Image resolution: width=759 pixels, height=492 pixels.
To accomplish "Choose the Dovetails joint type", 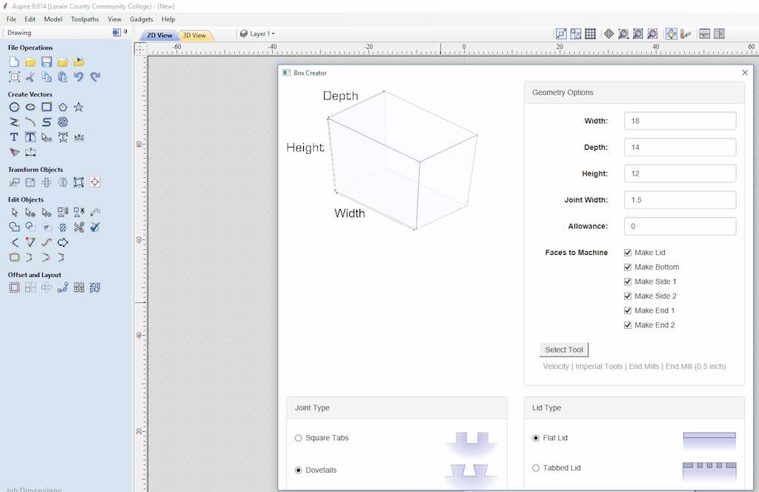I will [298, 471].
